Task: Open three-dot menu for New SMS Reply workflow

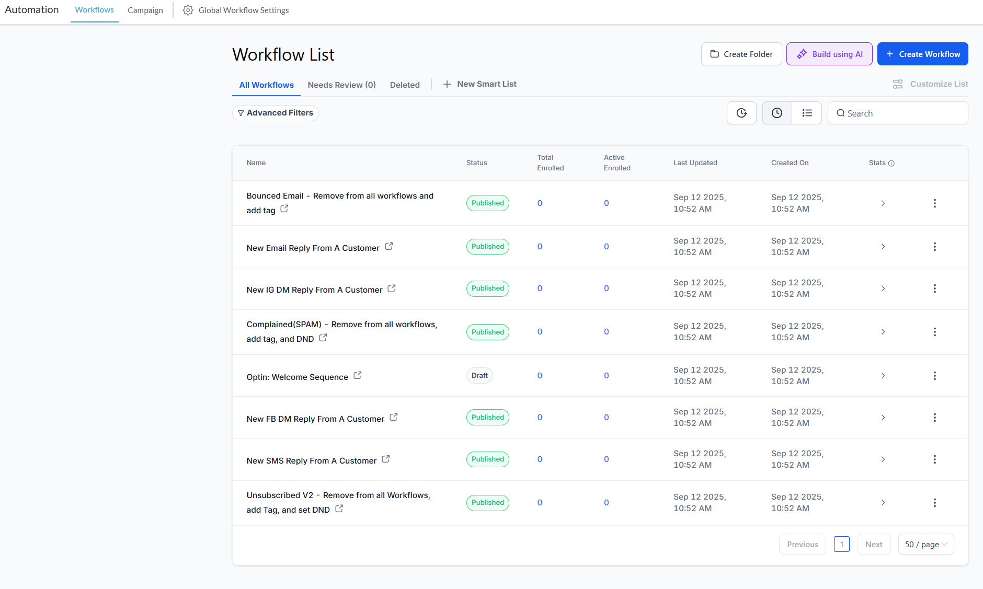Action: click(x=934, y=459)
